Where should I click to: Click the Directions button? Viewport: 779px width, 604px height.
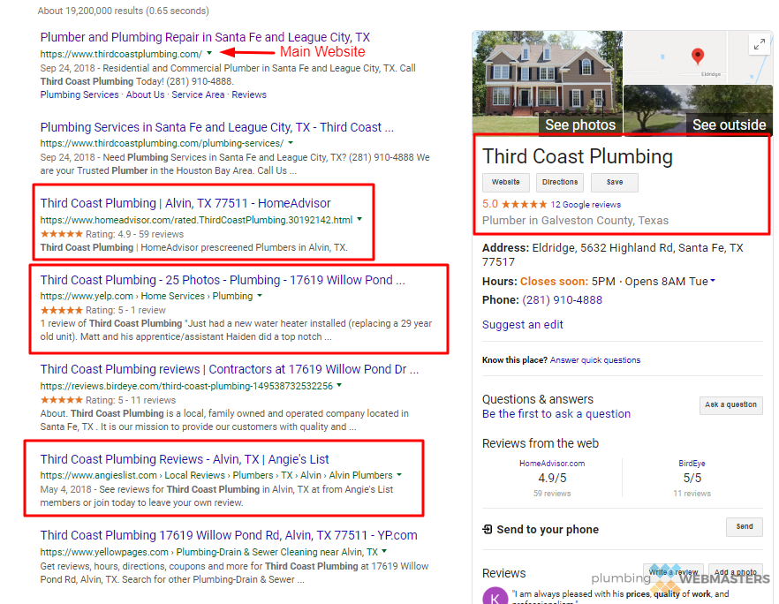coord(560,182)
